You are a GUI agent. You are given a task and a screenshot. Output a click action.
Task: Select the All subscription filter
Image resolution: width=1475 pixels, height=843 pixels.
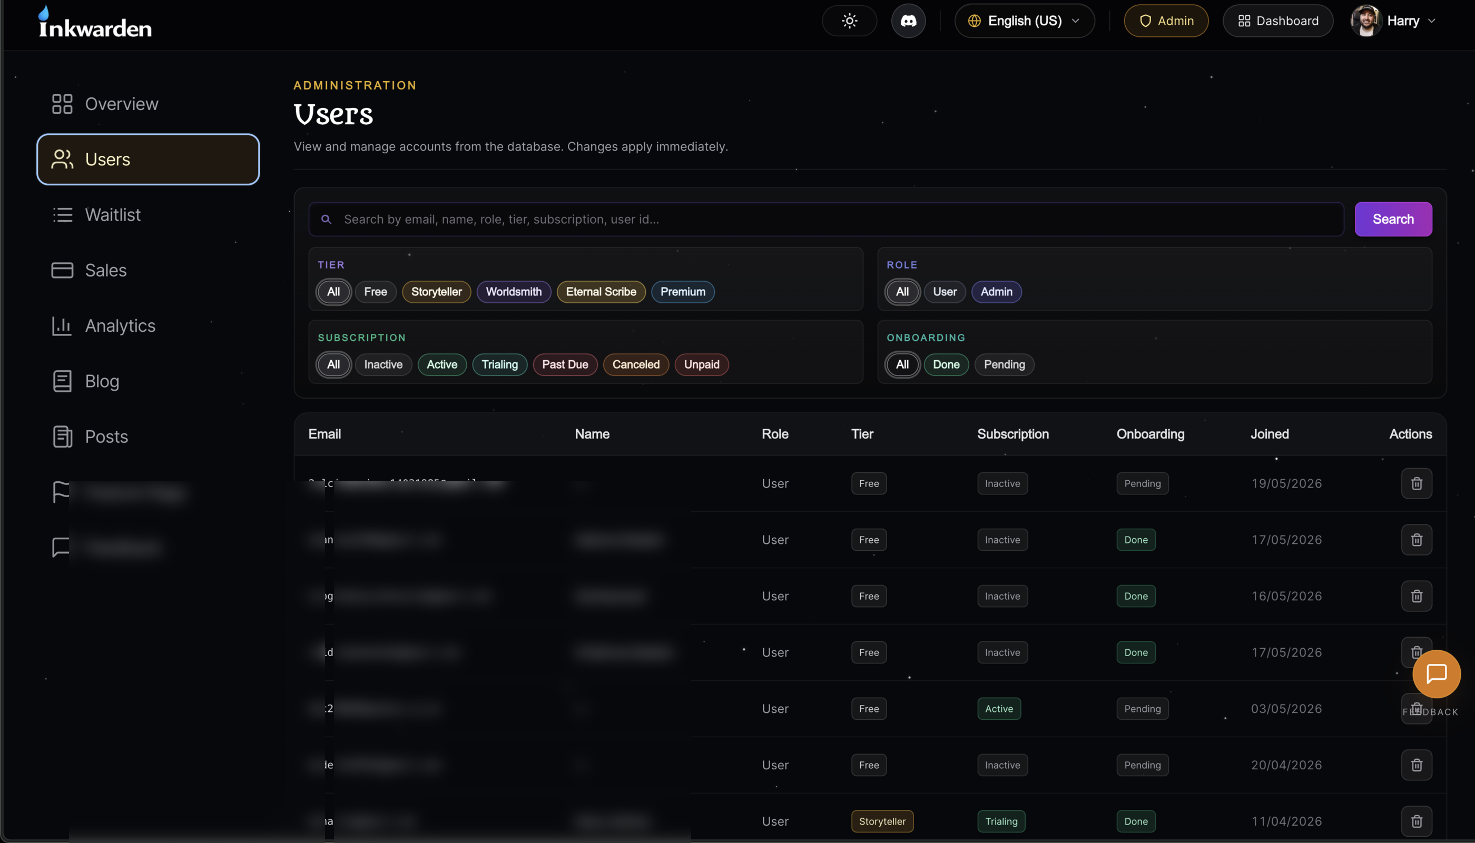(x=333, y=365)
